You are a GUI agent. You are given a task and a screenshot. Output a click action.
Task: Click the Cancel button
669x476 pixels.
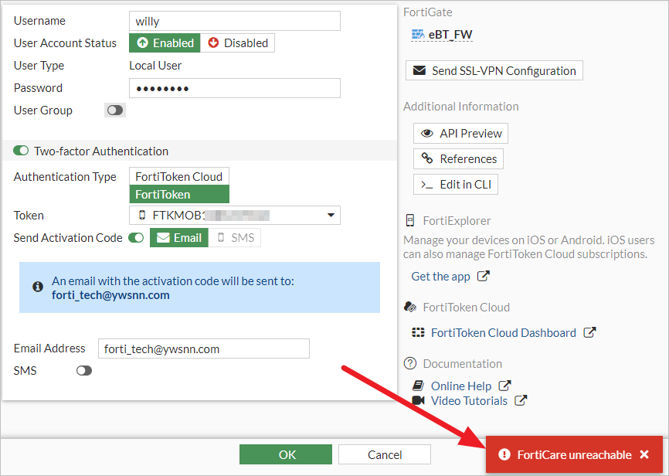click(385, 454)
